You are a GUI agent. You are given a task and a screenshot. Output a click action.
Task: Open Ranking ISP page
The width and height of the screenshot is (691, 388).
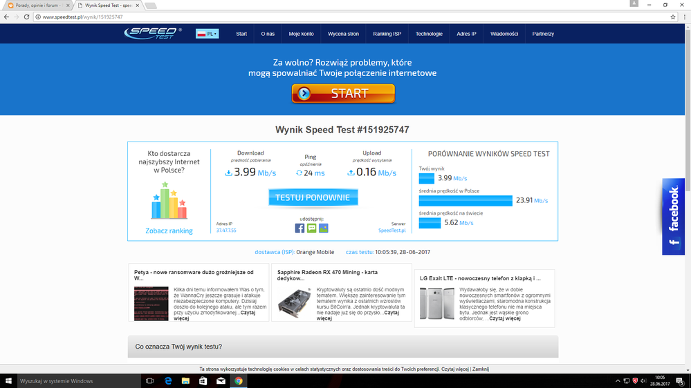tap(387, 34)
